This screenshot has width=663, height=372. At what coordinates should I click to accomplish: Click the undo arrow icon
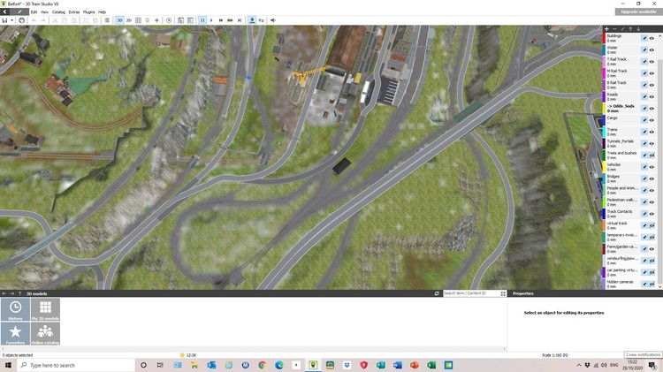click(x=33, y=19)
